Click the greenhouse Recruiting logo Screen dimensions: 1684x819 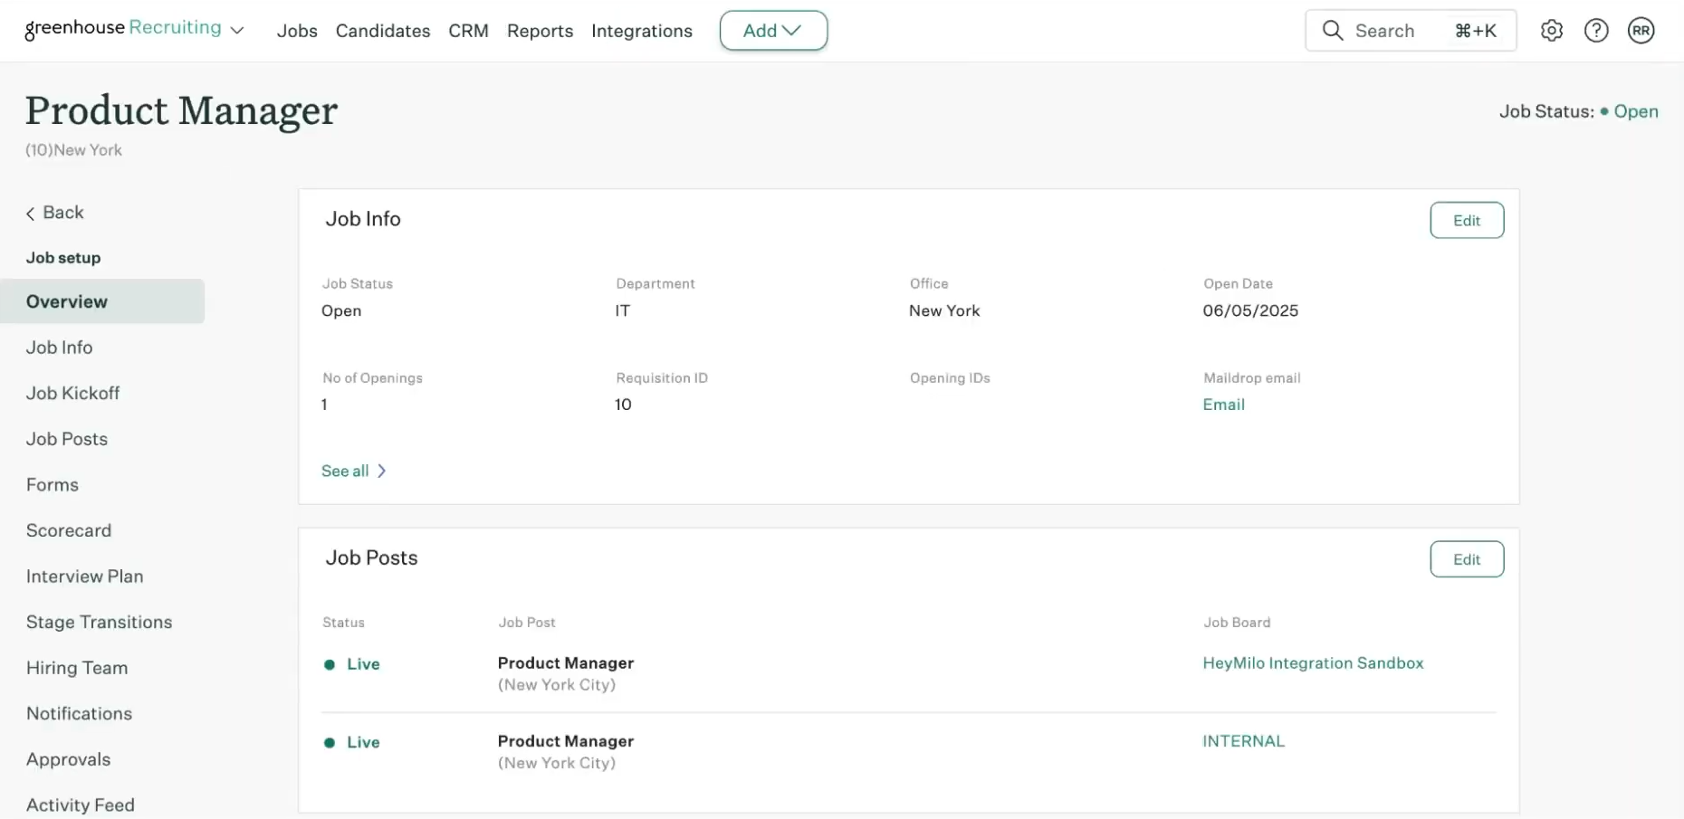click(x=123, y=29)
